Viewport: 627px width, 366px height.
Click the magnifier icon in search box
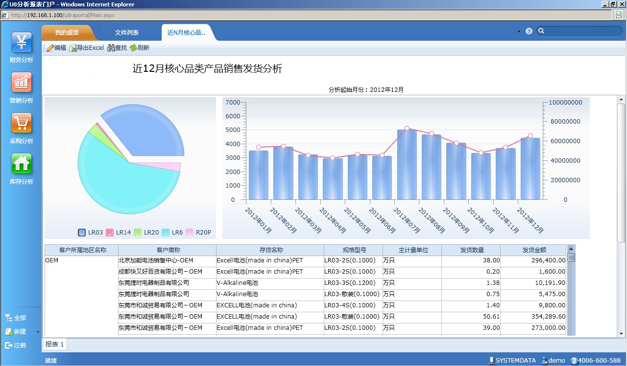pyautogui.click(x=541, y=31)
